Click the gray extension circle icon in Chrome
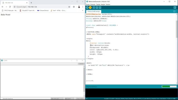 pyautogui.click(x=74, y=7)
